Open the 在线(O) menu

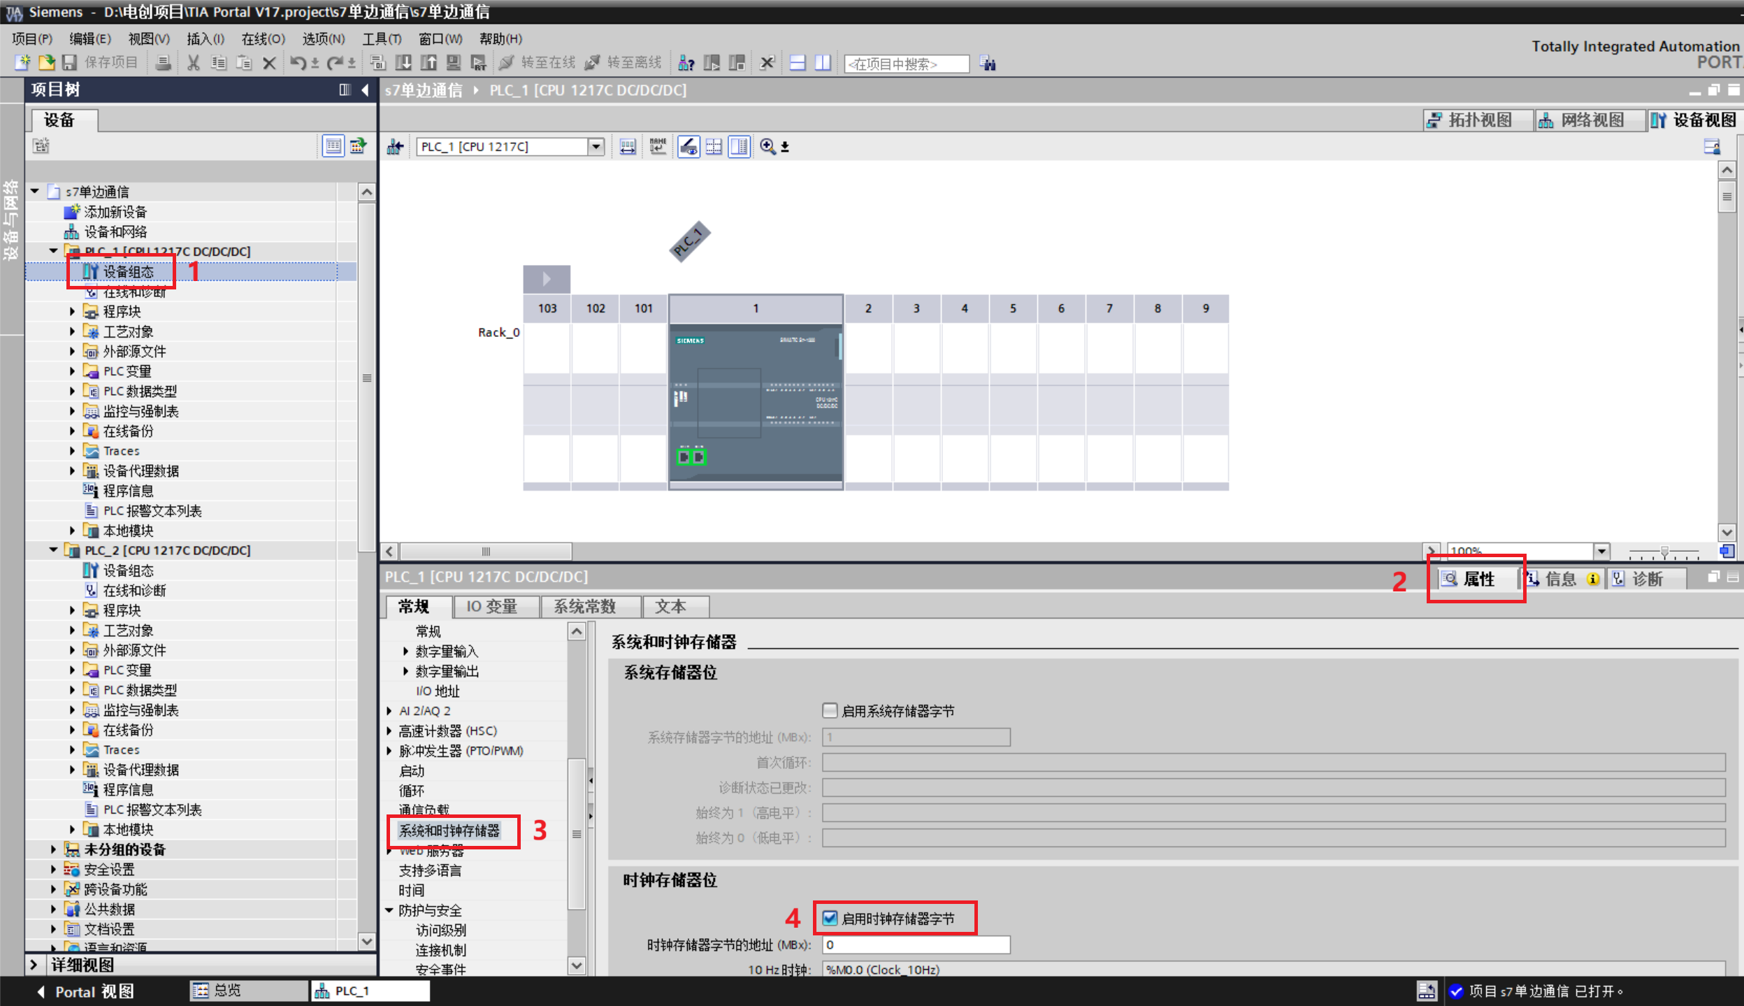[263, 38]
